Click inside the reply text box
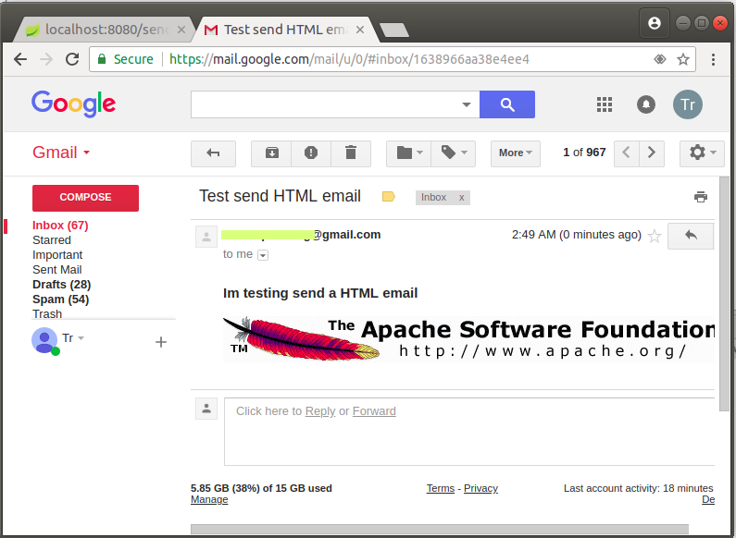 (469, 432)
